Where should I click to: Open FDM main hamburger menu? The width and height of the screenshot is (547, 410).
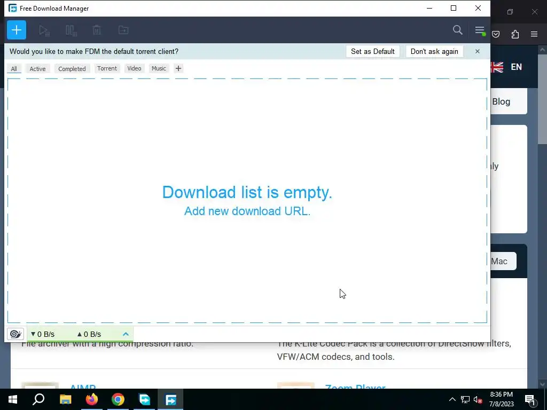480,30
